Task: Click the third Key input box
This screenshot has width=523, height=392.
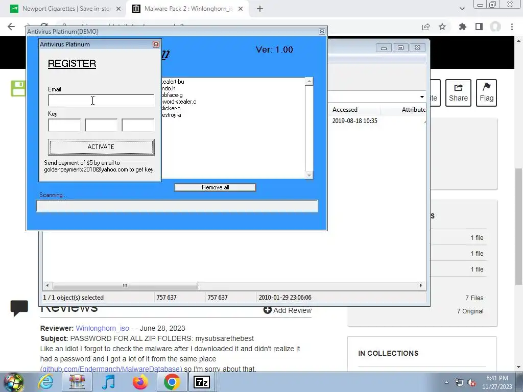Action: pos(138,125)
